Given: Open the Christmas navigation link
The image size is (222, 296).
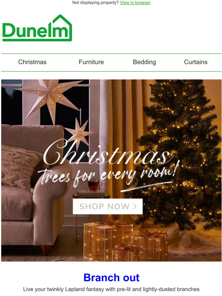Looking at the screenshot, I should pos(32,62).
